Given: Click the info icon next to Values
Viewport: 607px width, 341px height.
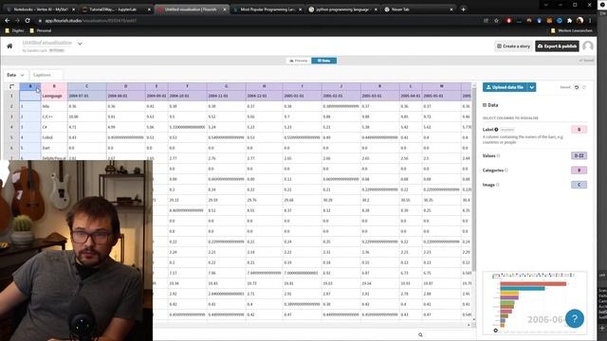Looking at the screenshot, I should click(x=498, y=155).
